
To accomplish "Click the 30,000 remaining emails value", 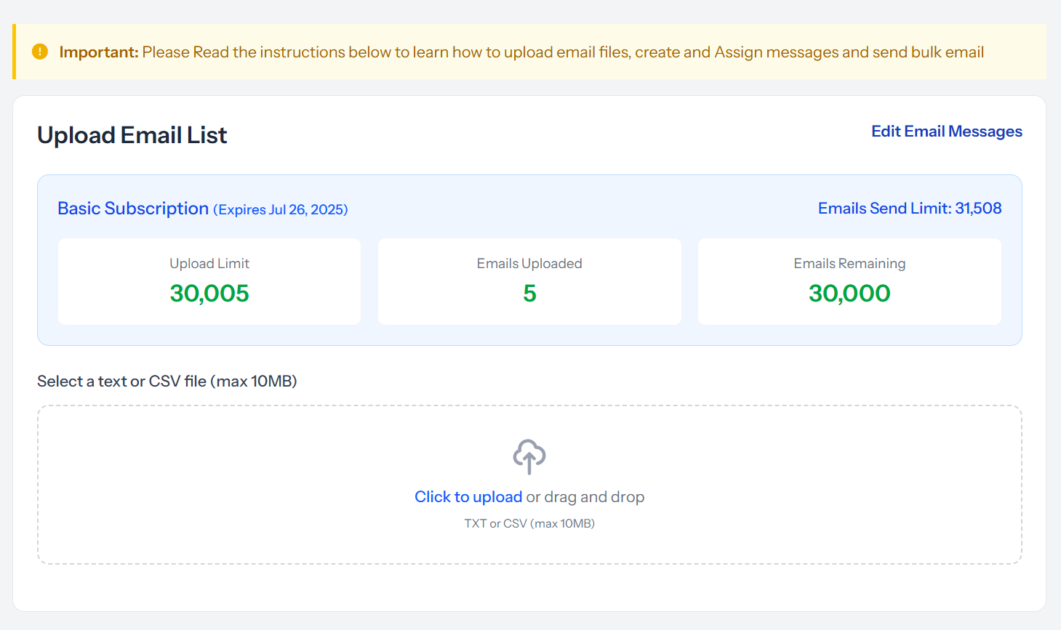I will (x=849, y=294).
